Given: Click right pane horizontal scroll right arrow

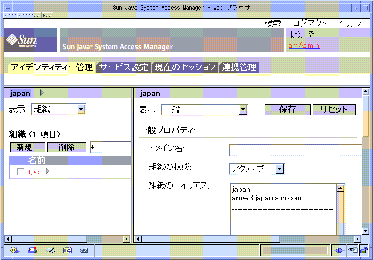Looking at the screenshot, I should (358, 239).
